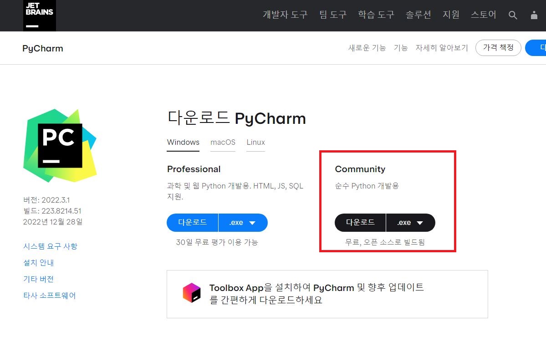Select the Windows tab
Viewport: 546px width, 357px height.
[183, 143]
